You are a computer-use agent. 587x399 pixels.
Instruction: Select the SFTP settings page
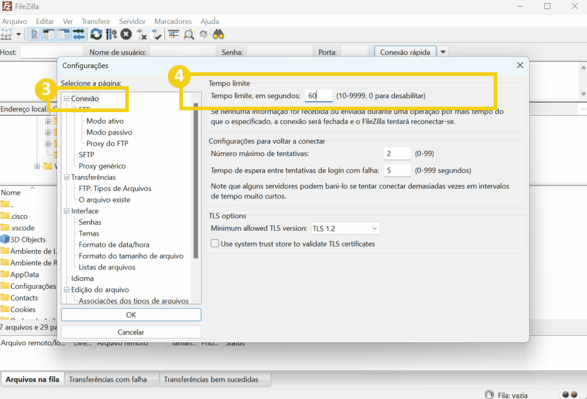point(87,155)
